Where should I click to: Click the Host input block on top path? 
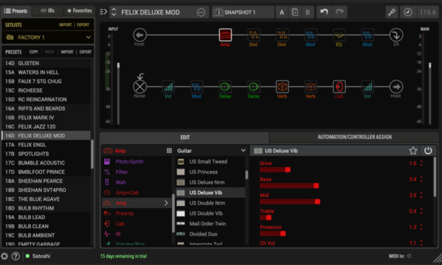(x=140, y=35)
